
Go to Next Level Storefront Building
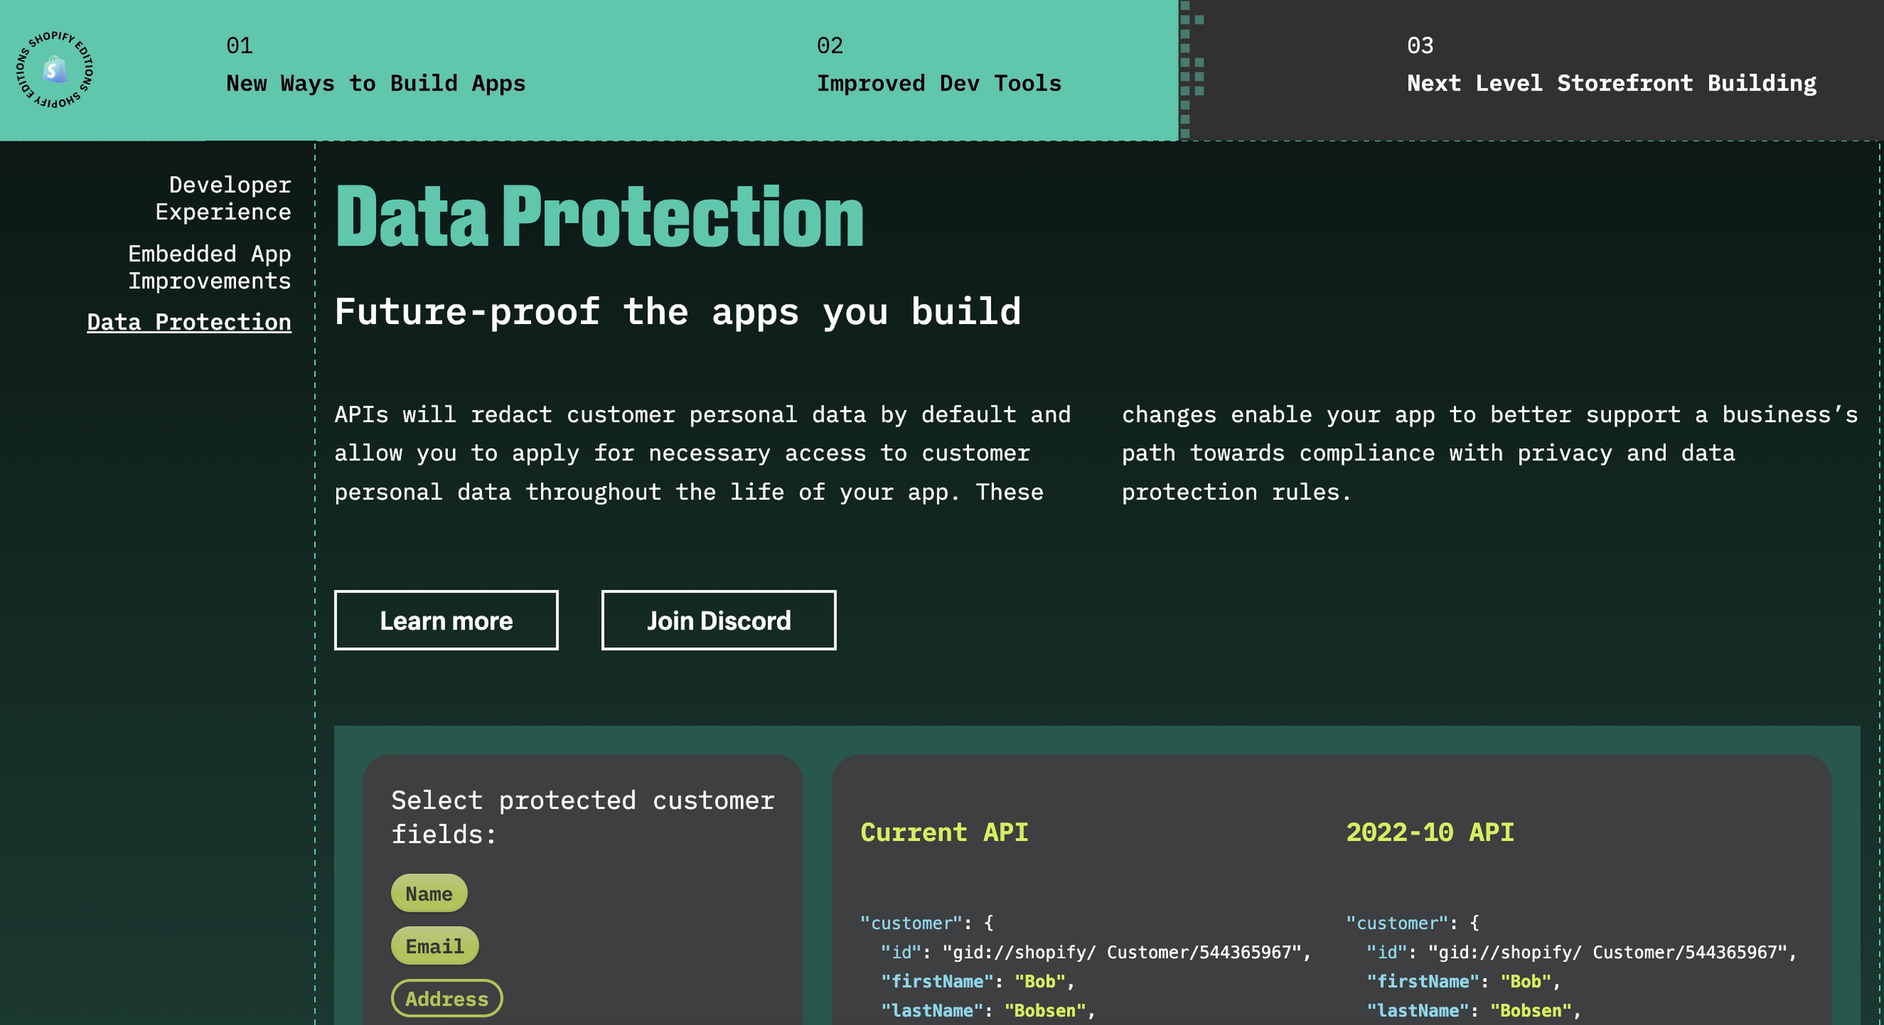click(1610, 83)
